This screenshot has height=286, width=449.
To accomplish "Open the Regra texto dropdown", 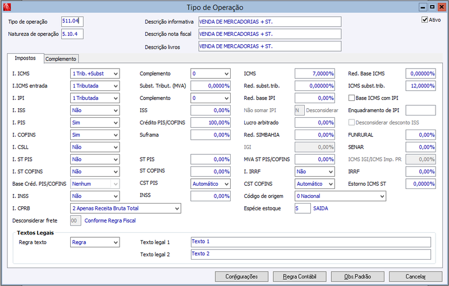I will tap(95, 242).
